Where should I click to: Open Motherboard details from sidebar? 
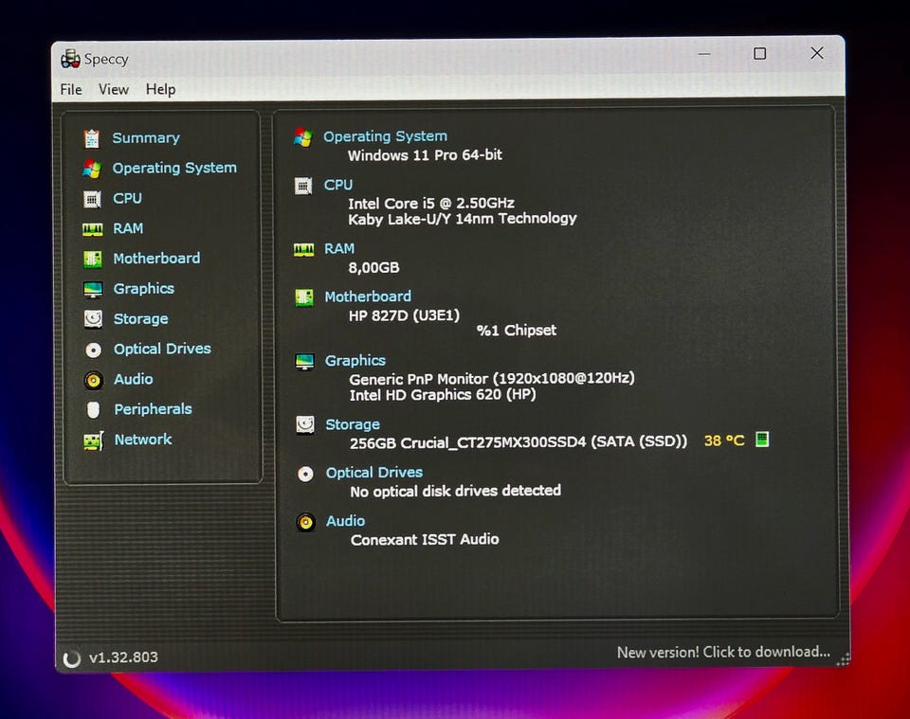tap(156, 259)
